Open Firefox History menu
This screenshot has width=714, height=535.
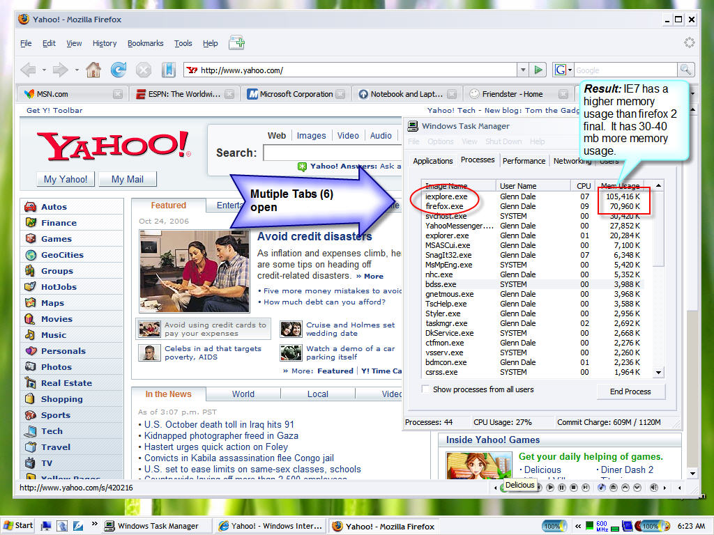[x=105, y=43]
